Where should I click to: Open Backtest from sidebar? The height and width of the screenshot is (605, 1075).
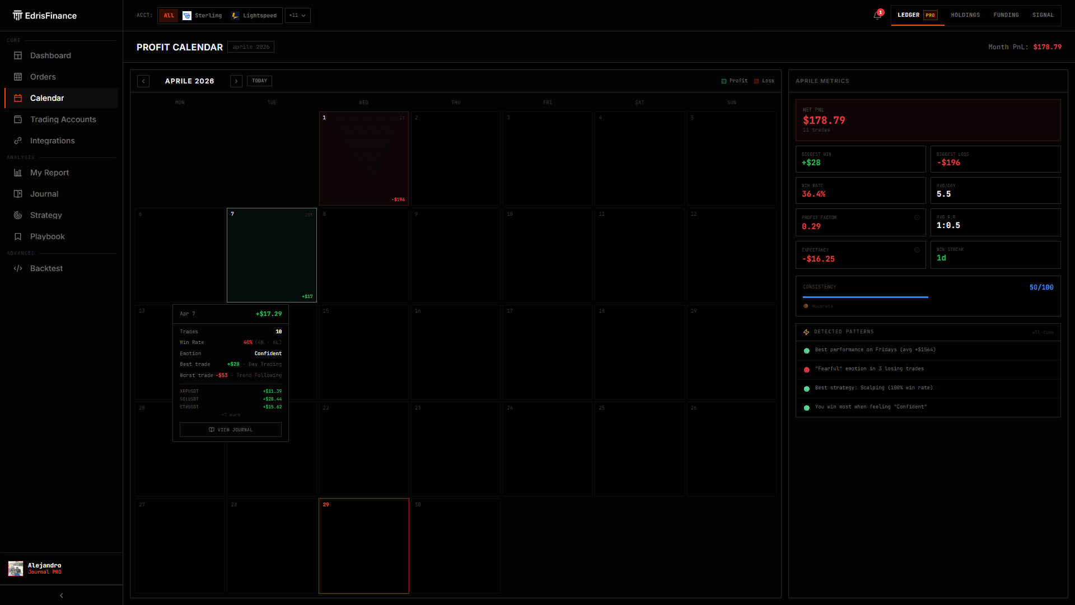pyautogui.click(x=62, y=268)
